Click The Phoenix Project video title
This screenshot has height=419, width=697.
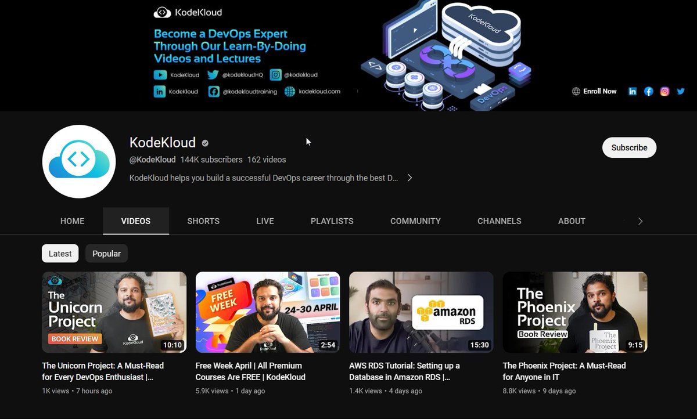[565, 371]
